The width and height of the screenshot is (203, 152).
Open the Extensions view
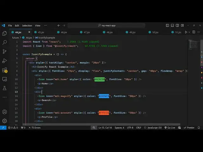click(5, 70)
